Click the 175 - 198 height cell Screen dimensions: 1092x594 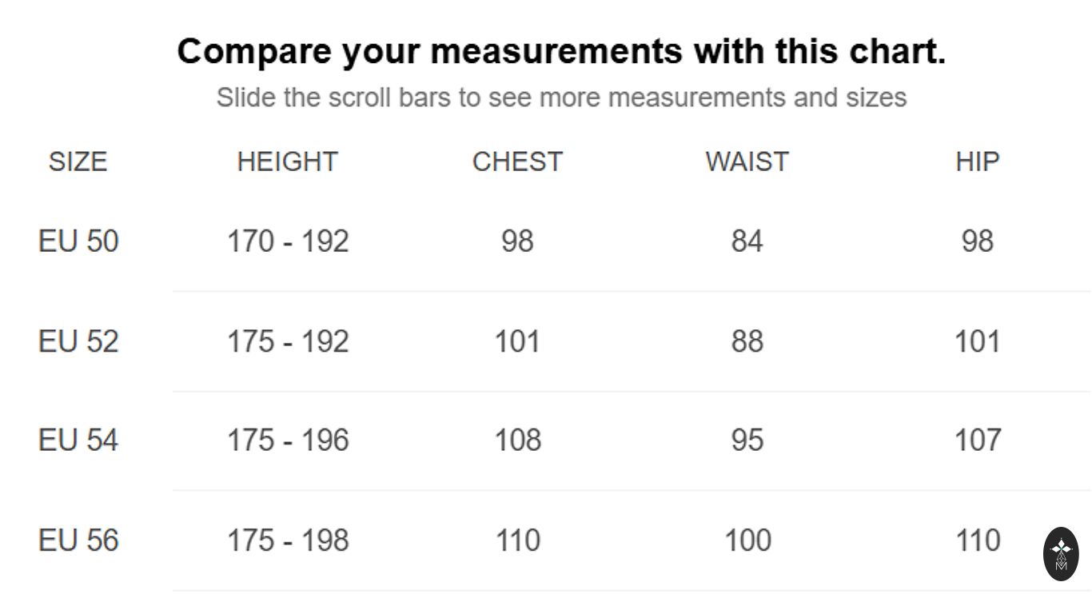(x=288, y=540)
